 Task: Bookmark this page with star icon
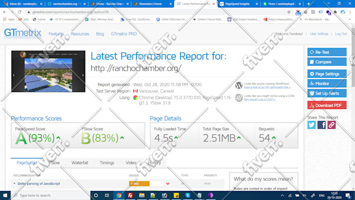[289, 12]
